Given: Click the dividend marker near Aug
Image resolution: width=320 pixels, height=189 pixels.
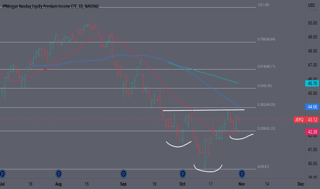Looking at the screenshot, I should (59, 174).
